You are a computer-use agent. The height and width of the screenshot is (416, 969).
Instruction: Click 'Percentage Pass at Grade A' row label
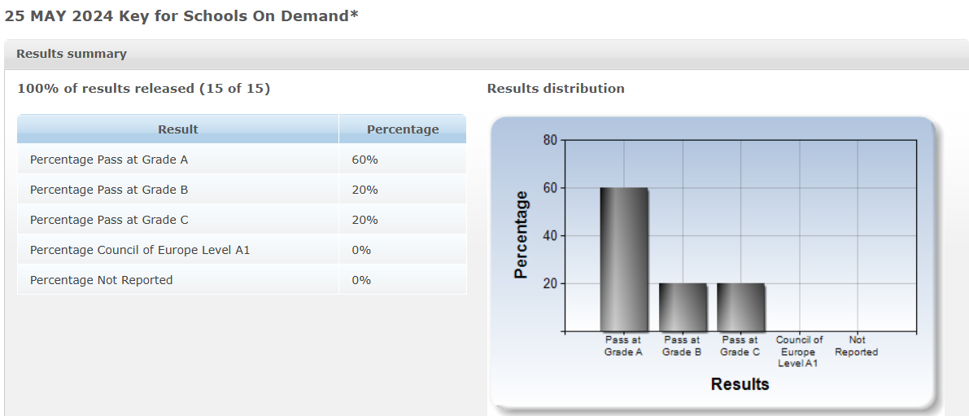click(x=109, y=160)
